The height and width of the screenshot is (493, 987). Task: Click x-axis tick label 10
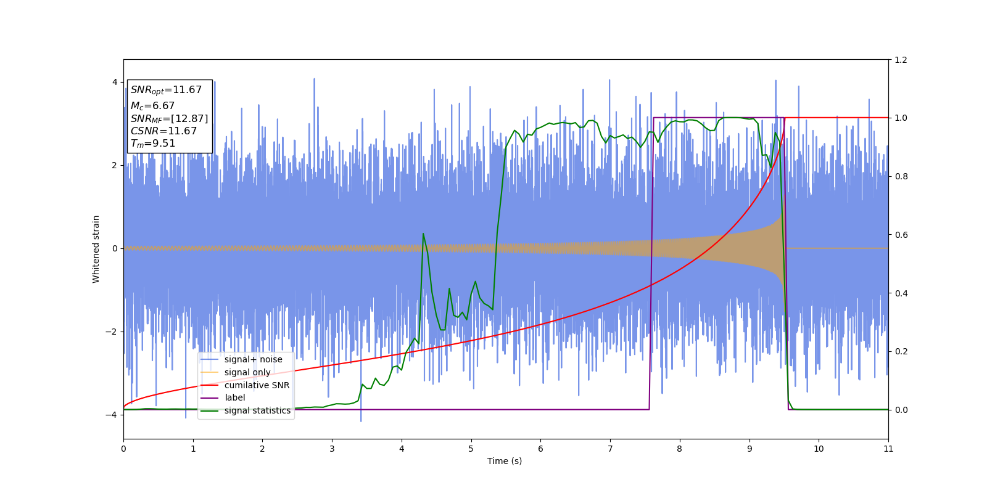click(x=819, y=449)
